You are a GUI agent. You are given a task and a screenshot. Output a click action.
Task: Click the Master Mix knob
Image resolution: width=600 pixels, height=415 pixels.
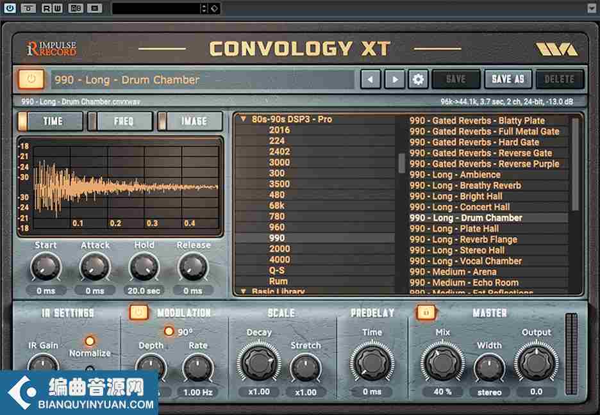point(442,362)
